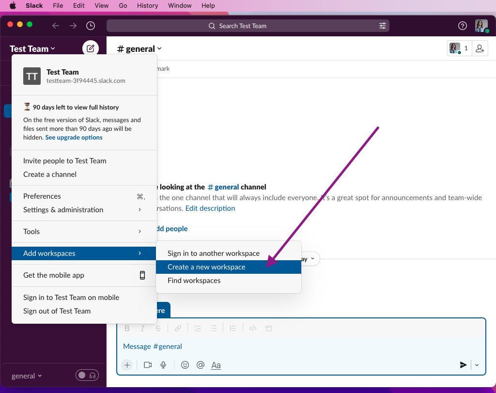Open search filter sliders icon
Screen dimensions: 496x393
tap(383, 26)
